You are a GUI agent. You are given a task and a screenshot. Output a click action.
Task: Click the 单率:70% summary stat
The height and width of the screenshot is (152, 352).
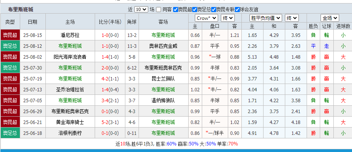(x=228, y=144)
